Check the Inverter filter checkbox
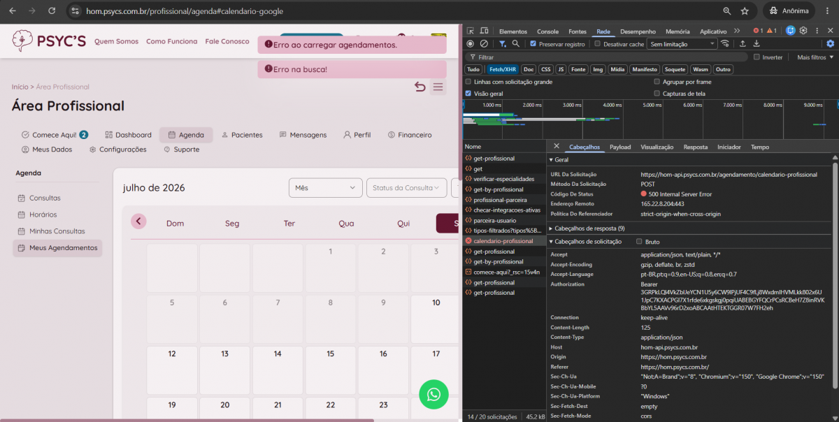Image resolution: width=839 pixels, height=422 pixels. click(x=756, y=57)
